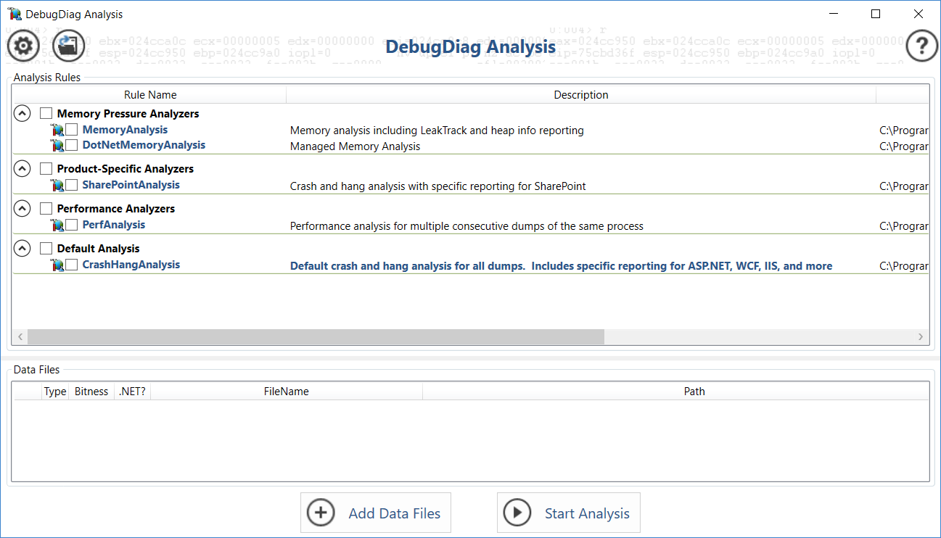Collapse the Product-Specific Analyzers group

coord(22,168)
